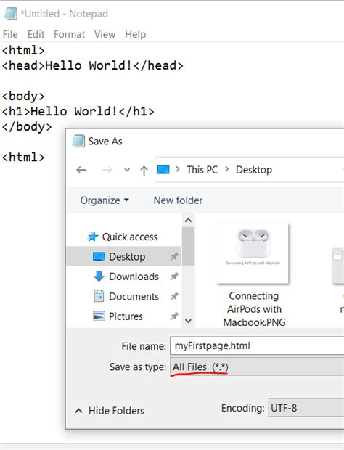This screenshot has height=450, width=344.
Task: Click the pin icon next to Desktop
Action: [174, 256]
